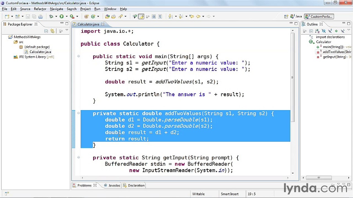Image resolution: width=353 pixels, height=198 pixels.
Task: Collapse the addTwoValues method fold marker
Action: coord(79,113)
